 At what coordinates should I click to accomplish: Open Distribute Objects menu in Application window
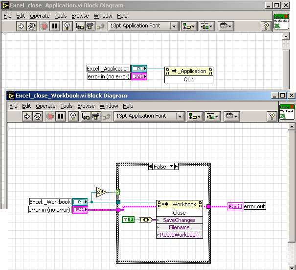point(206,26)
